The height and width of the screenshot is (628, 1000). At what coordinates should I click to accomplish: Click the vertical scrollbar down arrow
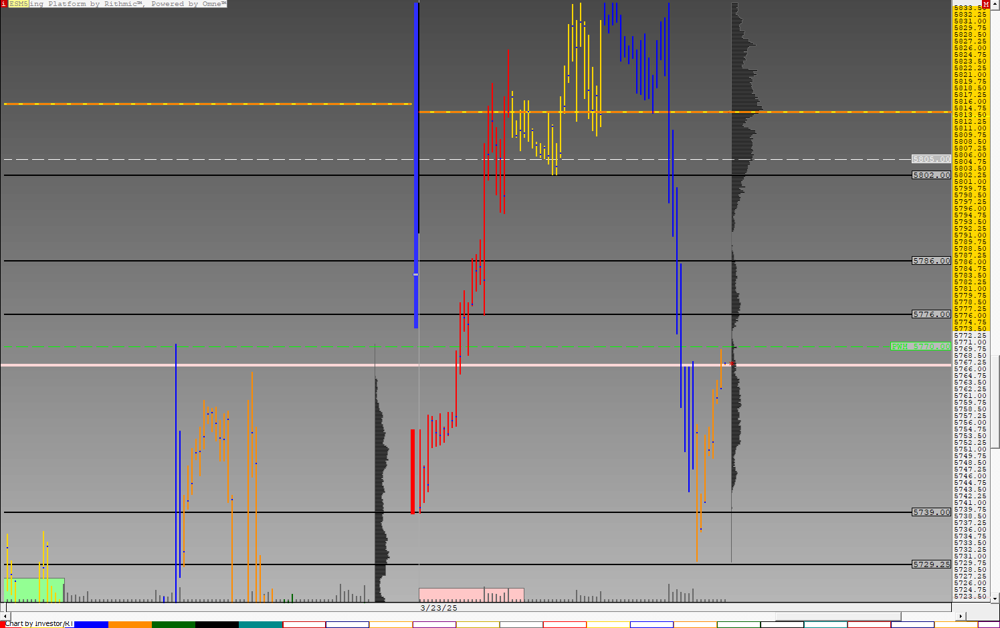pos(995,598)
